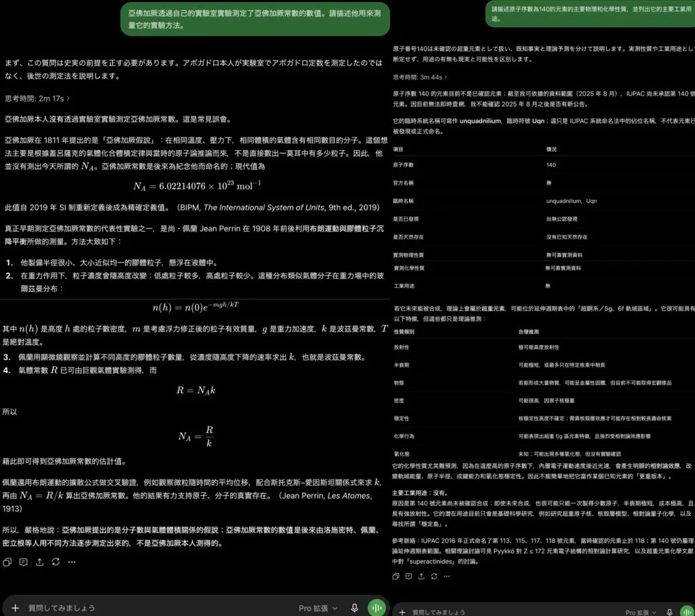Click 官方名稱 row label
The height and width of the screenshot is (616, 695).
(403, 183)
